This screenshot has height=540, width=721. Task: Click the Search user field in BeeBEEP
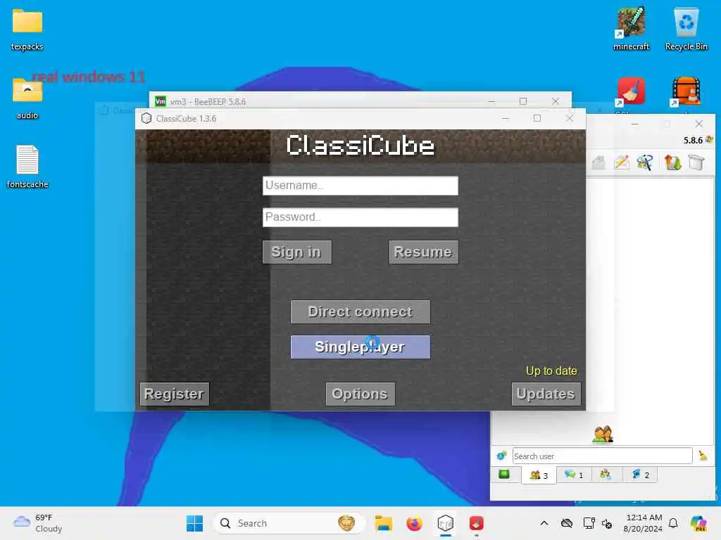[x=603, y=456]
